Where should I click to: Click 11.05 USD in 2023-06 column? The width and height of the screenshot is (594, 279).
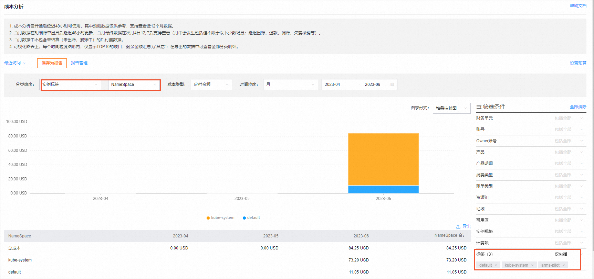[x=359, y=272]
